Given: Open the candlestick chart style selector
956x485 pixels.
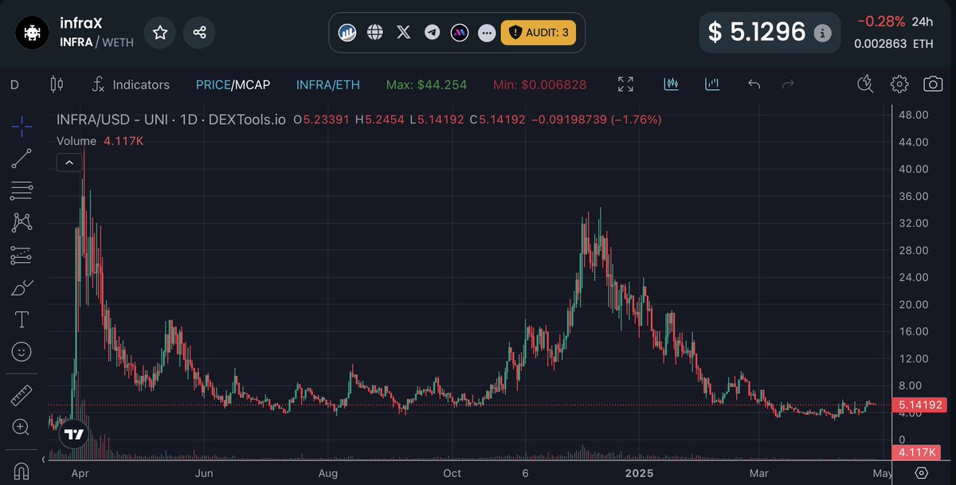Looking at the screenshot, I should coord(56,84).
